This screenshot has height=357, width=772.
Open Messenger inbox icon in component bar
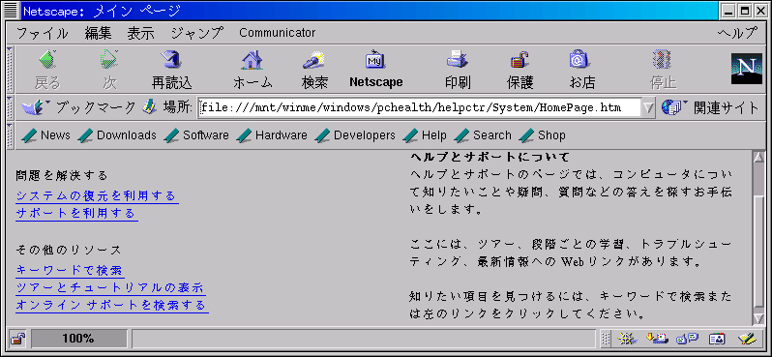pos(657,339)
